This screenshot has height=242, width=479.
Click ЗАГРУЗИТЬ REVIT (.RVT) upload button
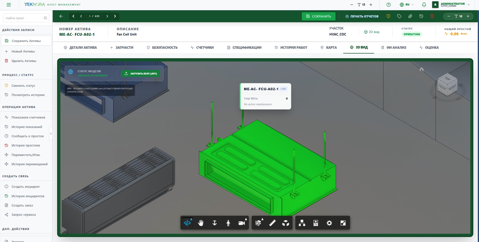(x=141, y=73)
